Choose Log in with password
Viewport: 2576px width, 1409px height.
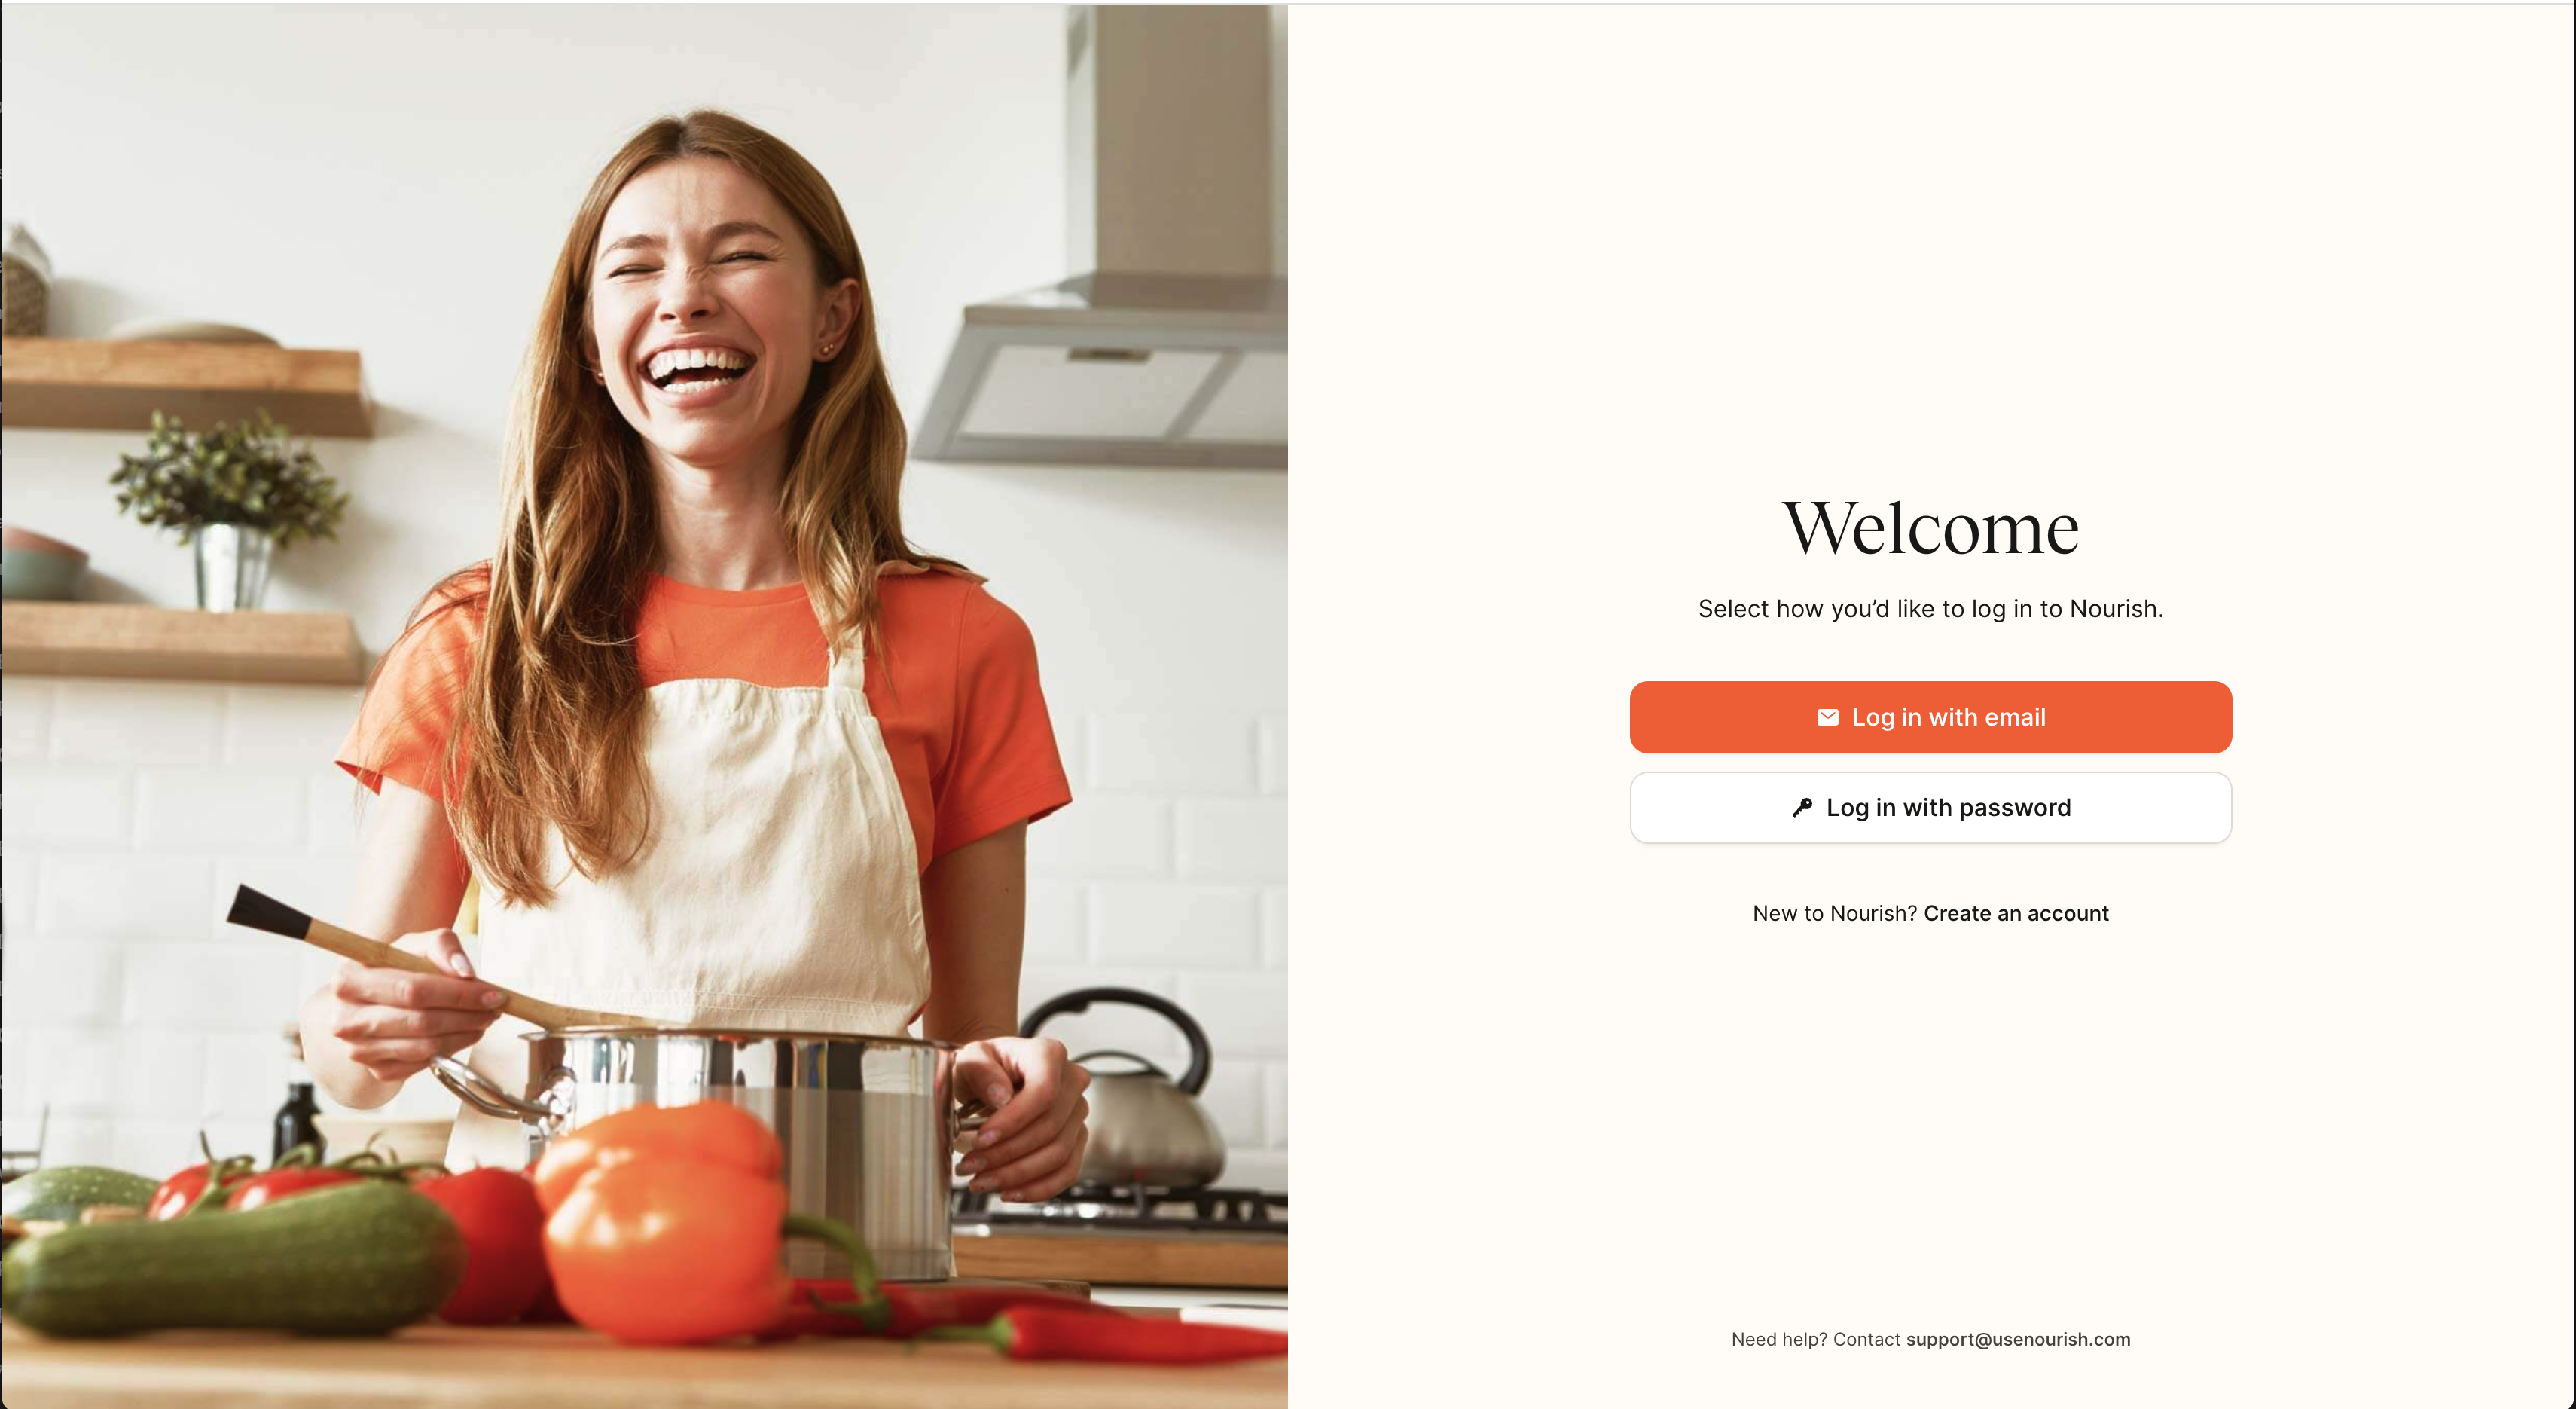[x=1930, y=807]
